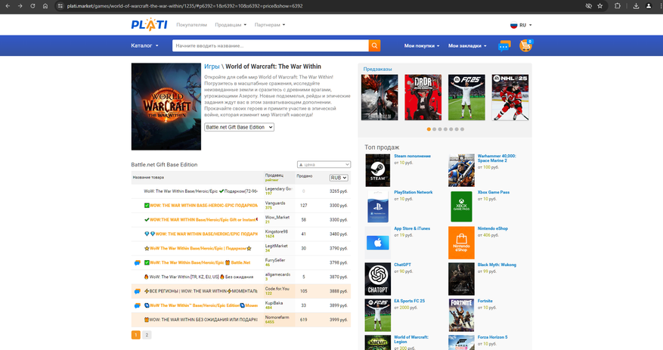Open LegitMarket listing with star icons
The height and width of the screenshot is (350, 663).
pos(198,249)
